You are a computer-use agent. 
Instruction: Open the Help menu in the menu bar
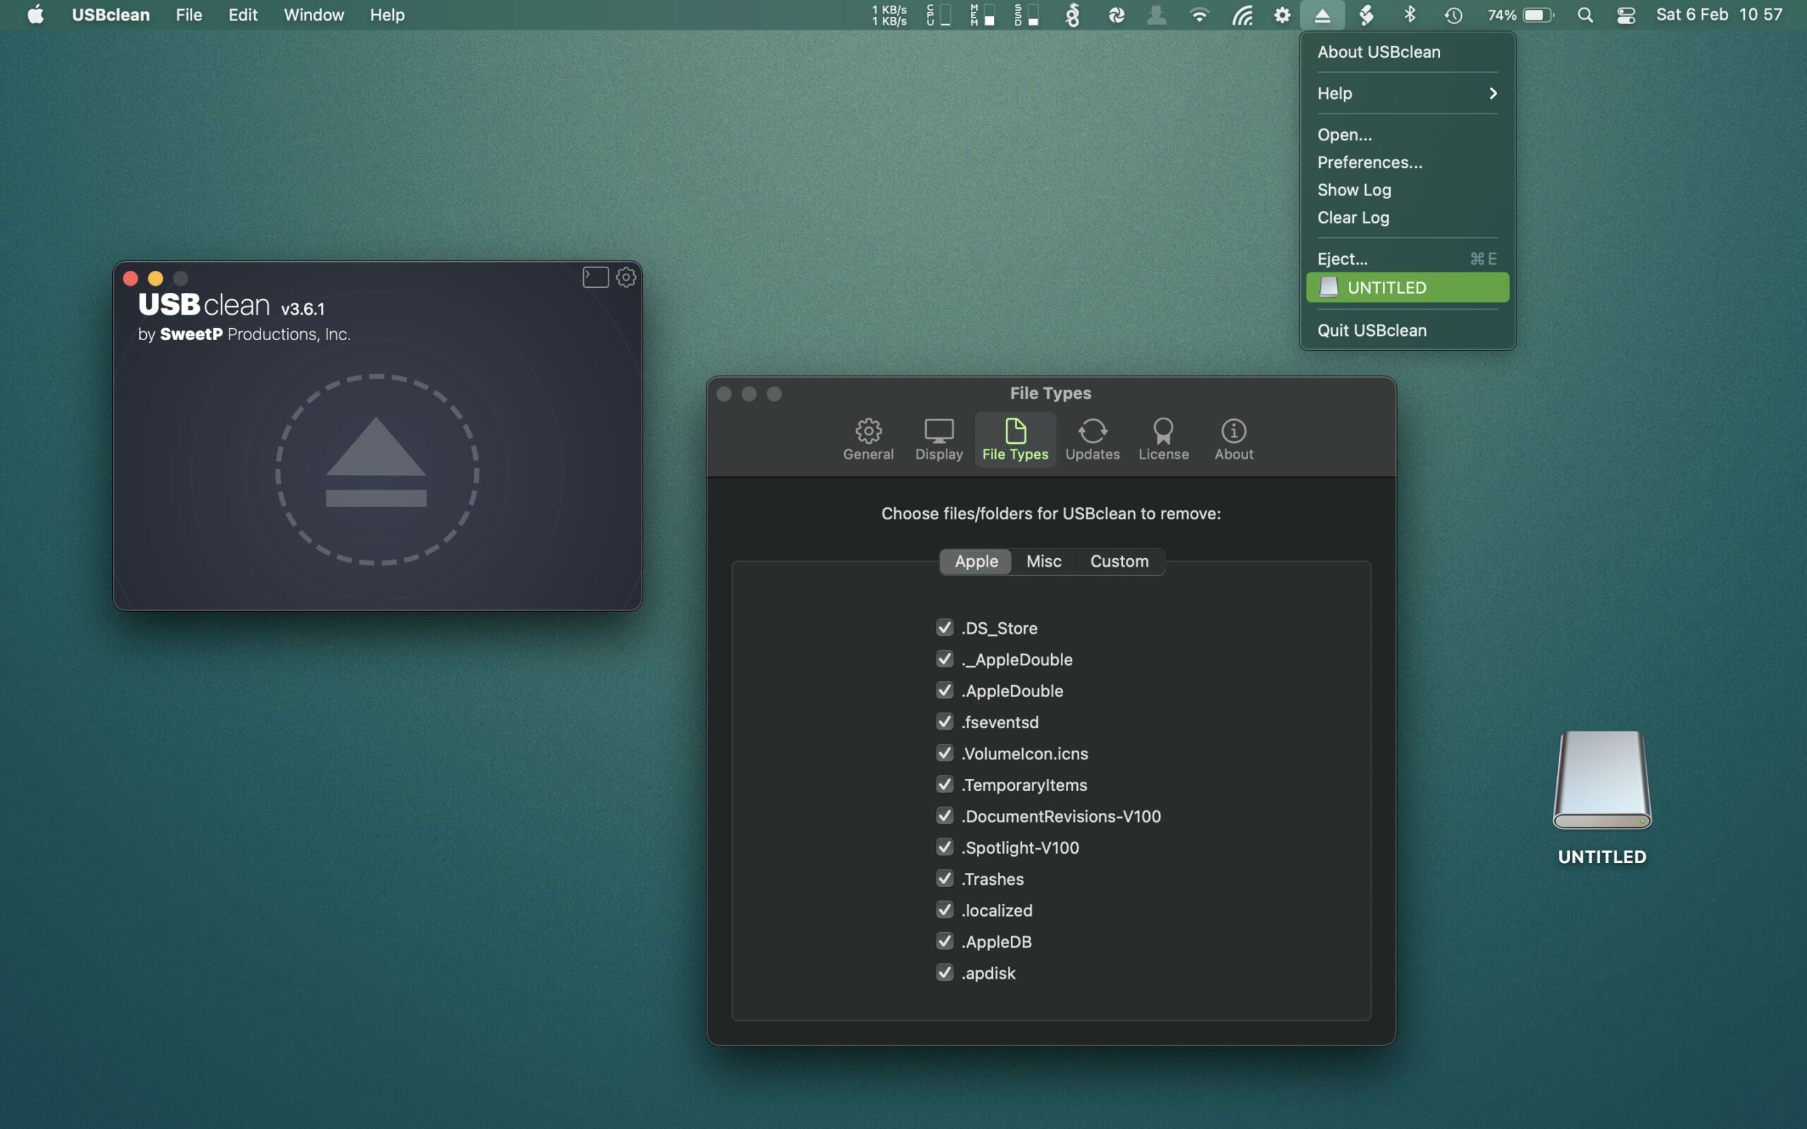click(x=387, y=15)
